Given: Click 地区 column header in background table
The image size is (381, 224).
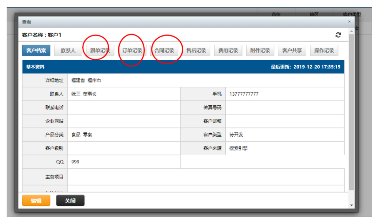Looking at the screenshot, I should 314,14.
